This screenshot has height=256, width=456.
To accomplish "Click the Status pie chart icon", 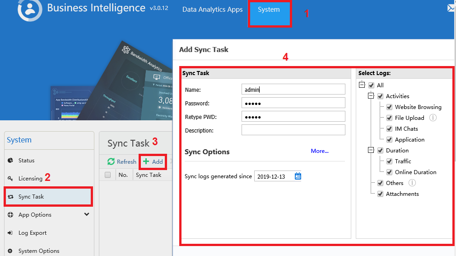I will (10, 160).
